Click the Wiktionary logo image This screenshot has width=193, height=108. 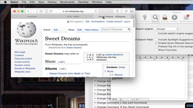90,57
